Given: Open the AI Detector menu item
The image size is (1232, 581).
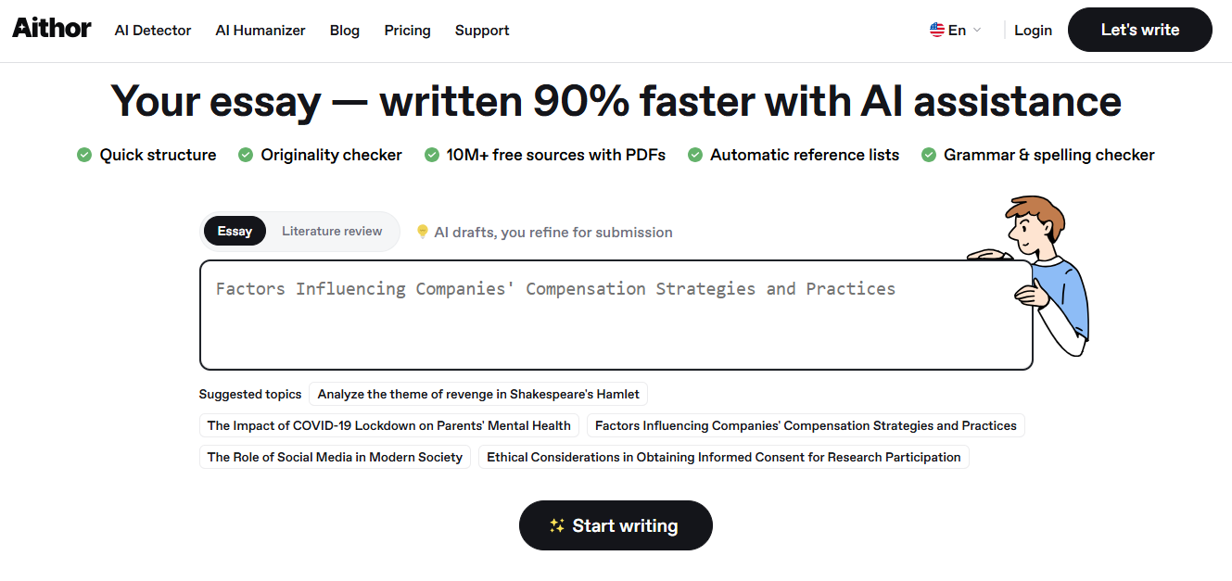Looking at the screenshot, I should pos(153,31).
